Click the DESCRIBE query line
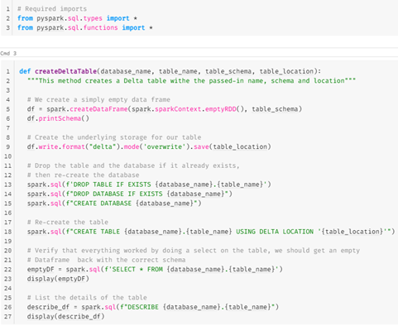Viewport: 398px width, 326px height. tap(153, 307)
